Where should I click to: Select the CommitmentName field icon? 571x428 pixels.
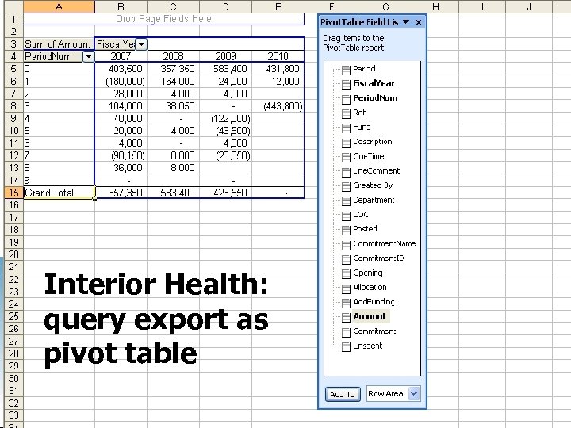click(x=346, y=245)
